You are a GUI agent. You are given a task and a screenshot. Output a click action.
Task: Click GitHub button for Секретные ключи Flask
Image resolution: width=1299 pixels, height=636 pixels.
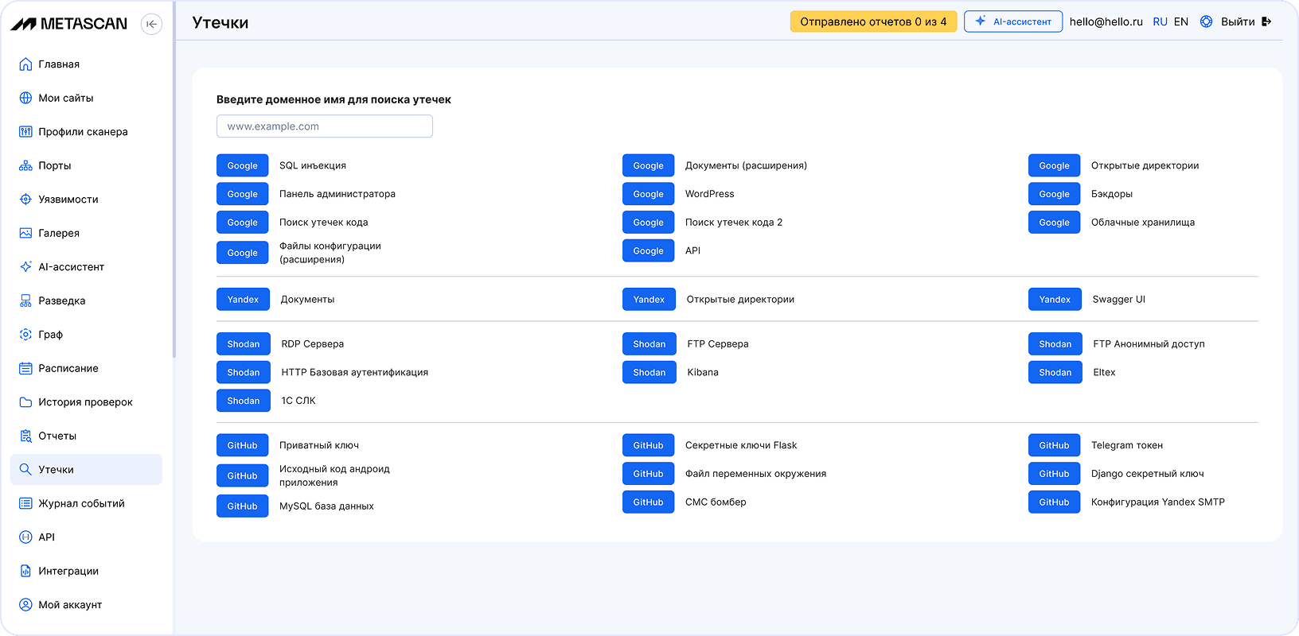(649, 445)
